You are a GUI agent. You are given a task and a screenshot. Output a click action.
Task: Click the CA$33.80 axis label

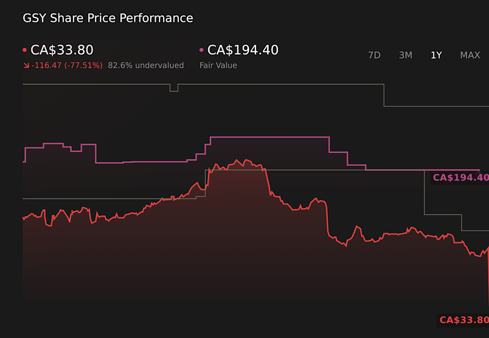point(464,320)
